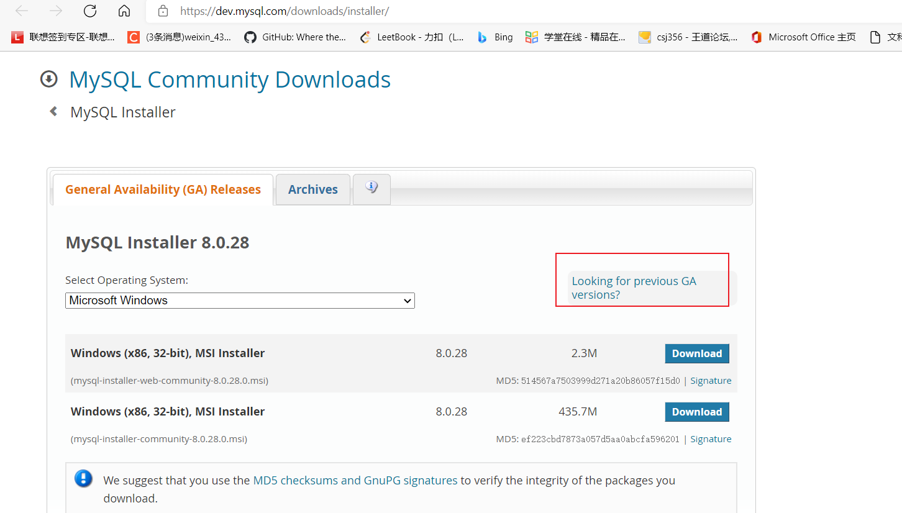This screenshot has width=902, height=513.
Task: Switch to the Archives tab
Action: [313, 189]
